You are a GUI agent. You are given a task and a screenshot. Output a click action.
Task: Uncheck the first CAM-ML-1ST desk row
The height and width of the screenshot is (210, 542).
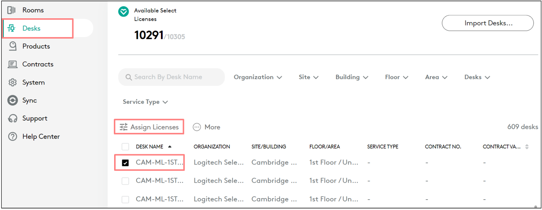[x=125, y=162]
